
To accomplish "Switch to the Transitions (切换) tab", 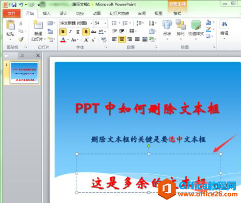I will [x=80, y=13].
